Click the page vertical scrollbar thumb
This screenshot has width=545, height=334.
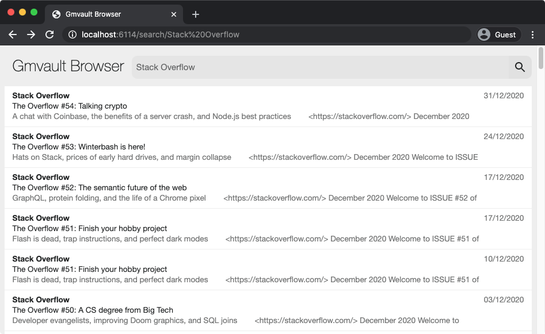(x=540, y=57)
